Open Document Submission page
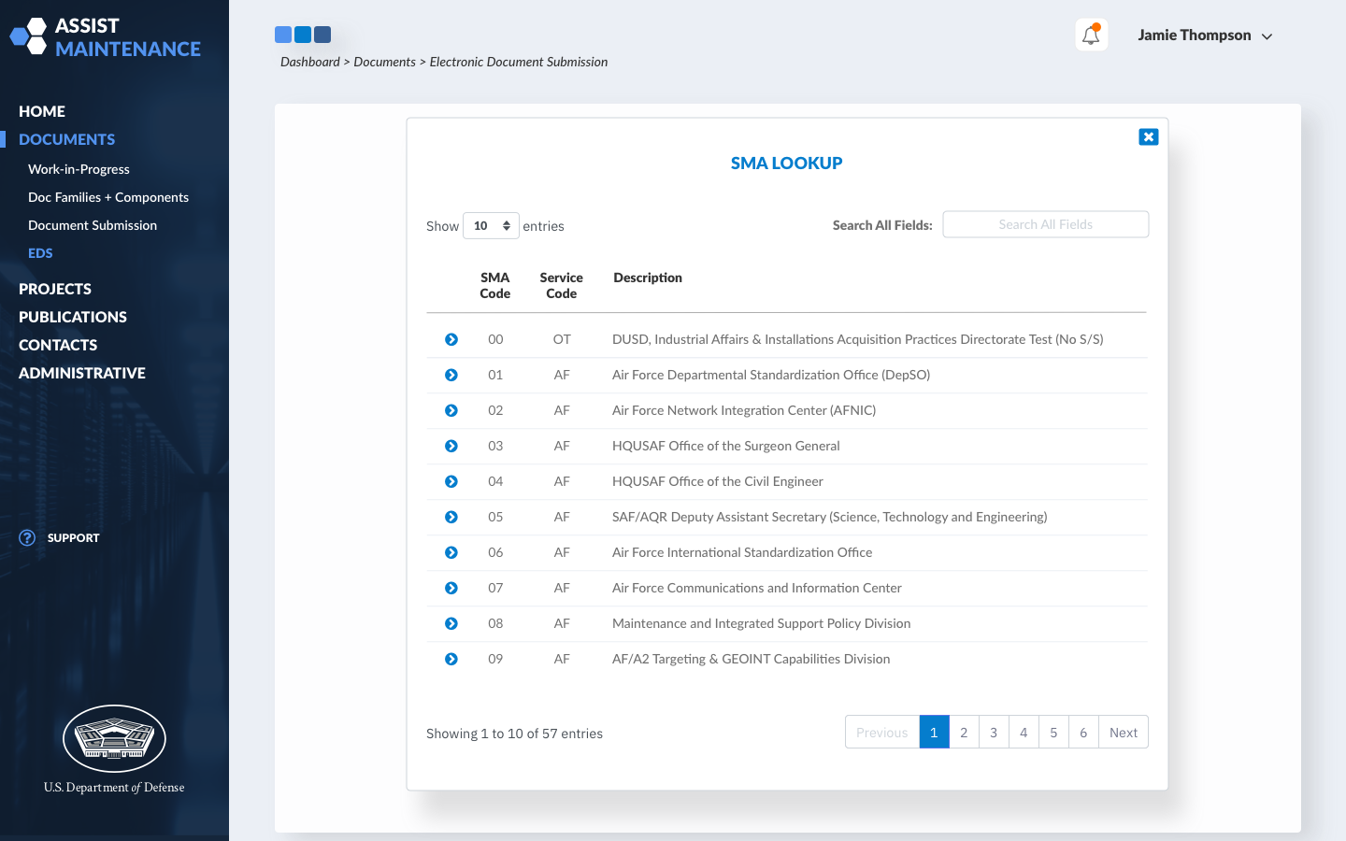Screen dimensions: 1346x841 pos(93,225)
